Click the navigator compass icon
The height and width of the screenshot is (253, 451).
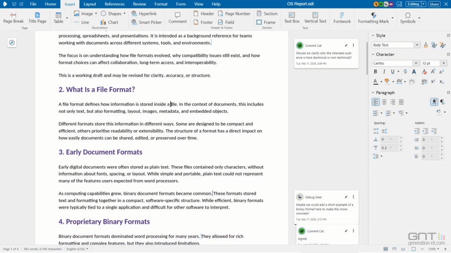(x=12, y=43)
